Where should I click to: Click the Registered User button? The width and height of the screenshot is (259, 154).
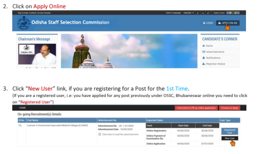[230, 131]
